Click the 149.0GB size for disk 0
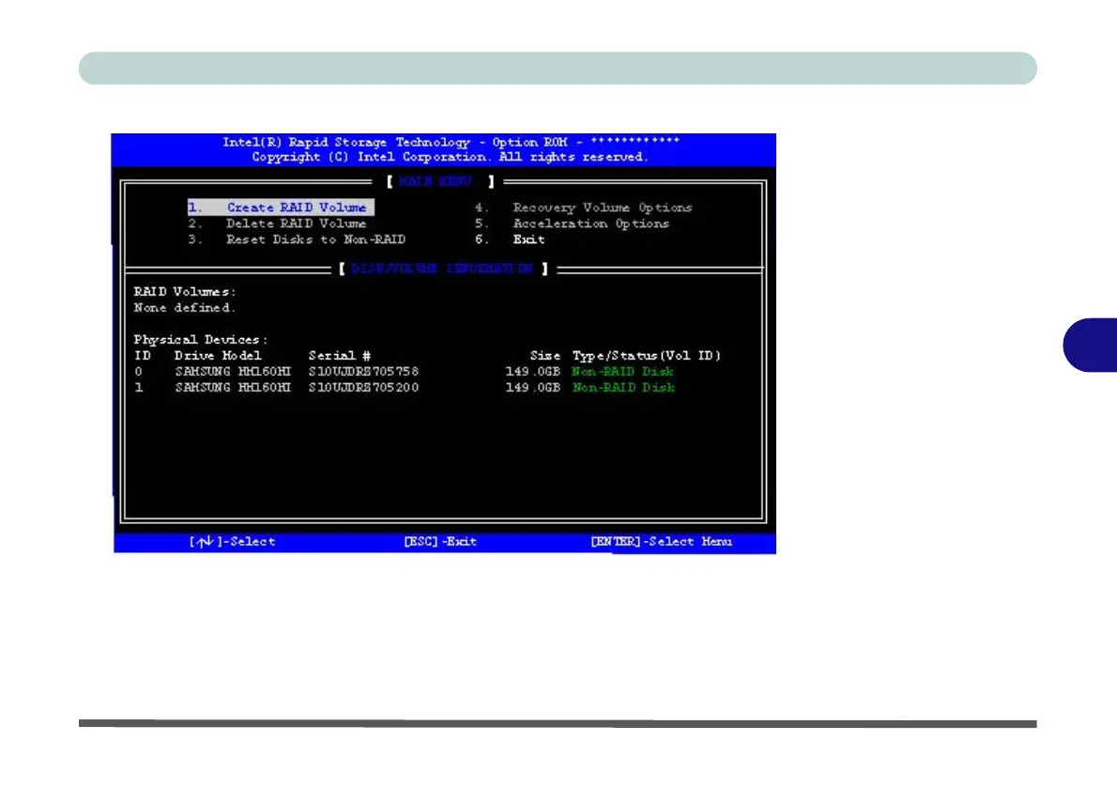The width and height of the screenshot is (1117, 787). pos(533,371)
